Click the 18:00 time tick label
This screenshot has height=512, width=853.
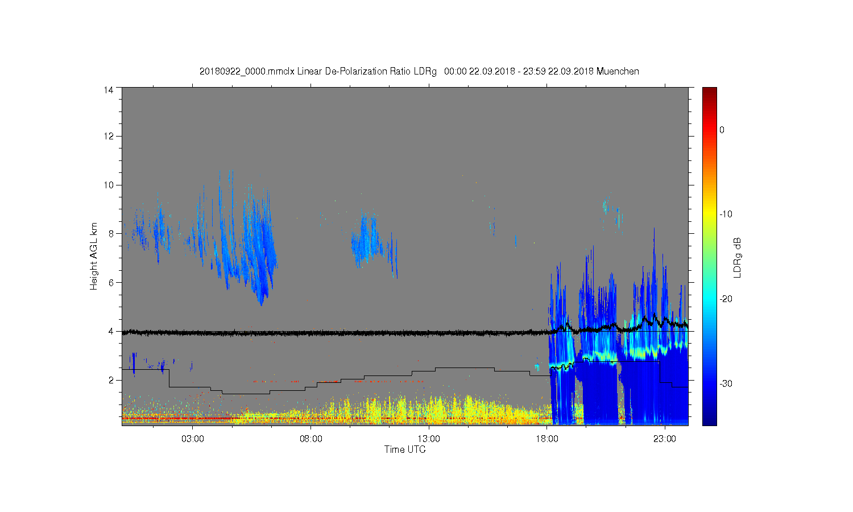(x=547, y=439)
